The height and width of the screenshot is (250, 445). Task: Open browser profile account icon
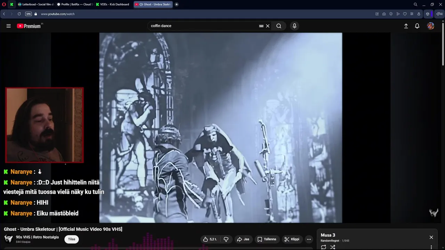tap(419, 14)
